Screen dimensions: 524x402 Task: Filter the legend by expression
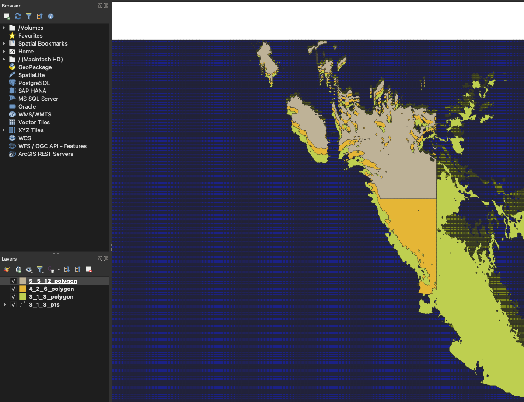[x=50, y=269]
